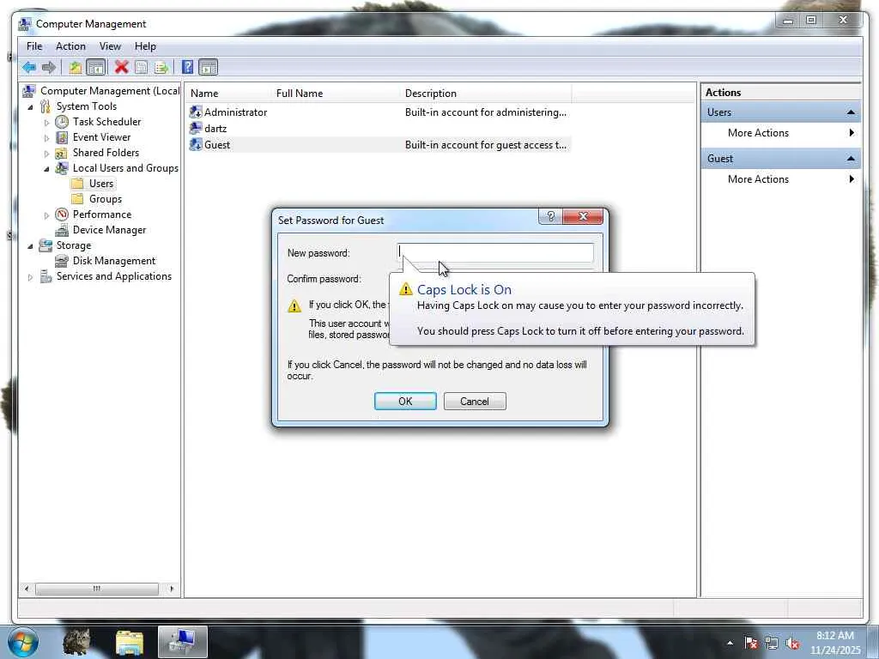Click the dialog's question mark help button
Viewport: 879px width, 659px height.
(550, 216)
